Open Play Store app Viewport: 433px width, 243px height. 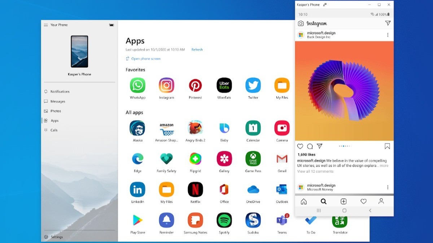point(137,220)
